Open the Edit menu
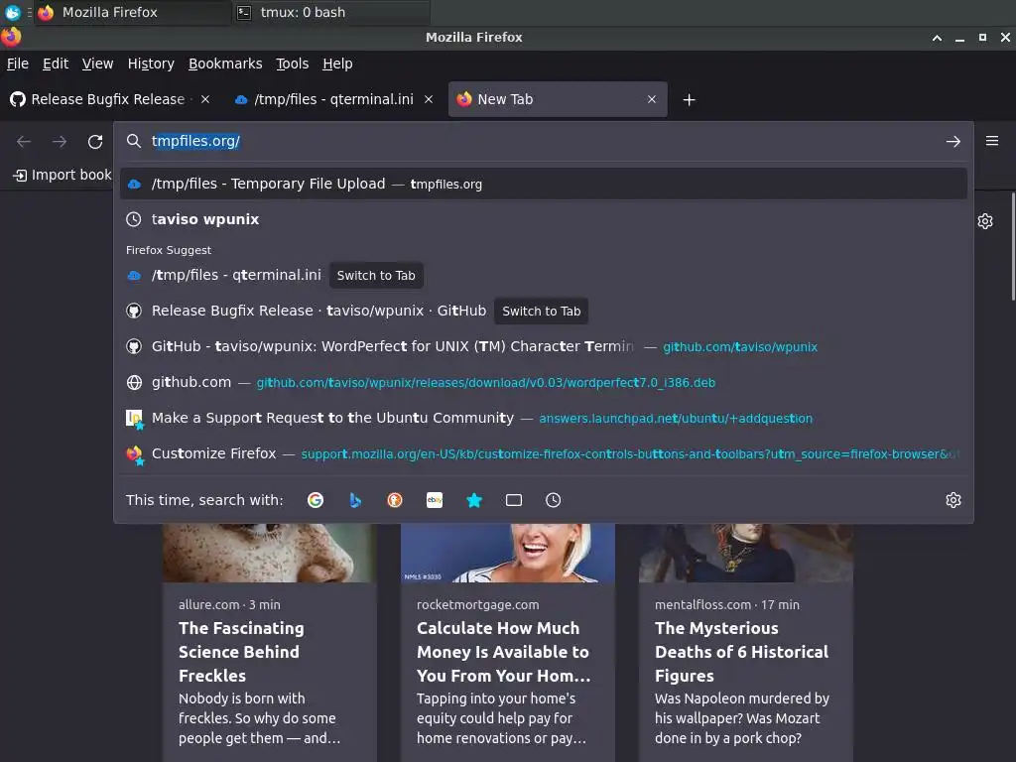 [x=56, y=63]
